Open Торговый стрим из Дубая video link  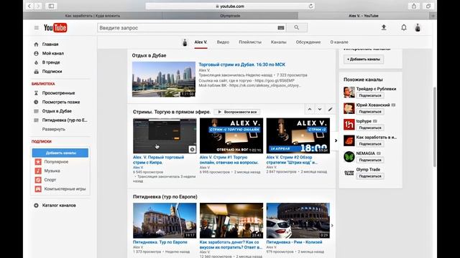click(241, 64)
